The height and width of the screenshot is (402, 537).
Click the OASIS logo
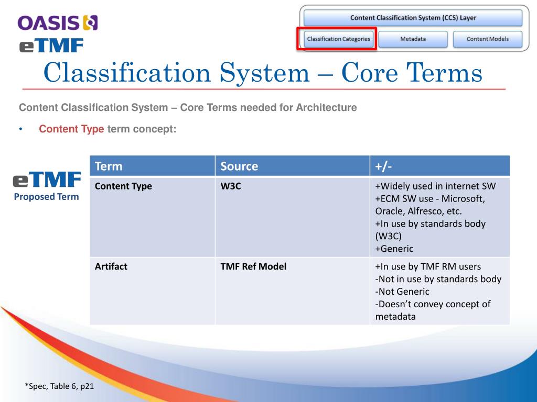pos(58,23)
